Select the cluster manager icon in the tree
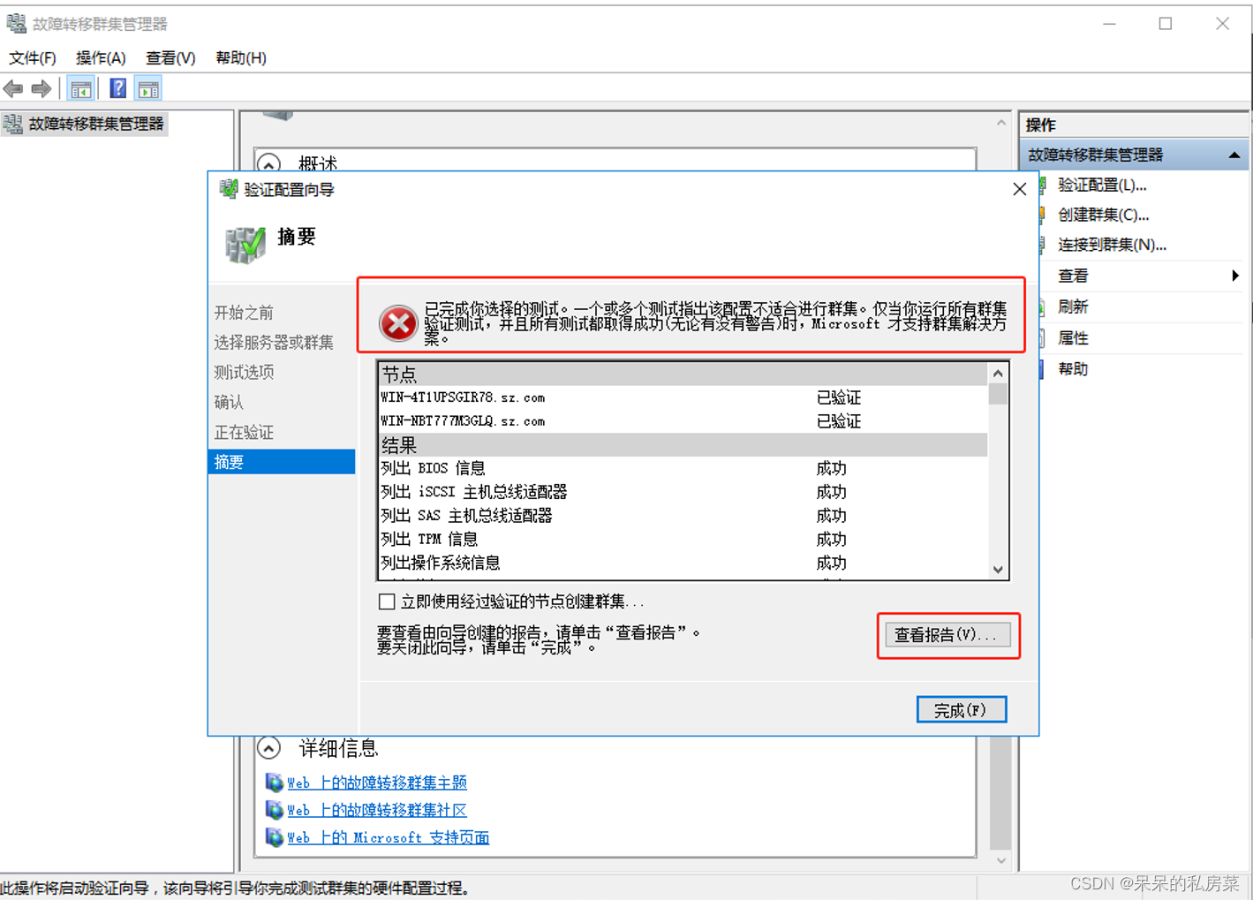The width and height of the screenshot is (1253, 900). click(13, 124)
